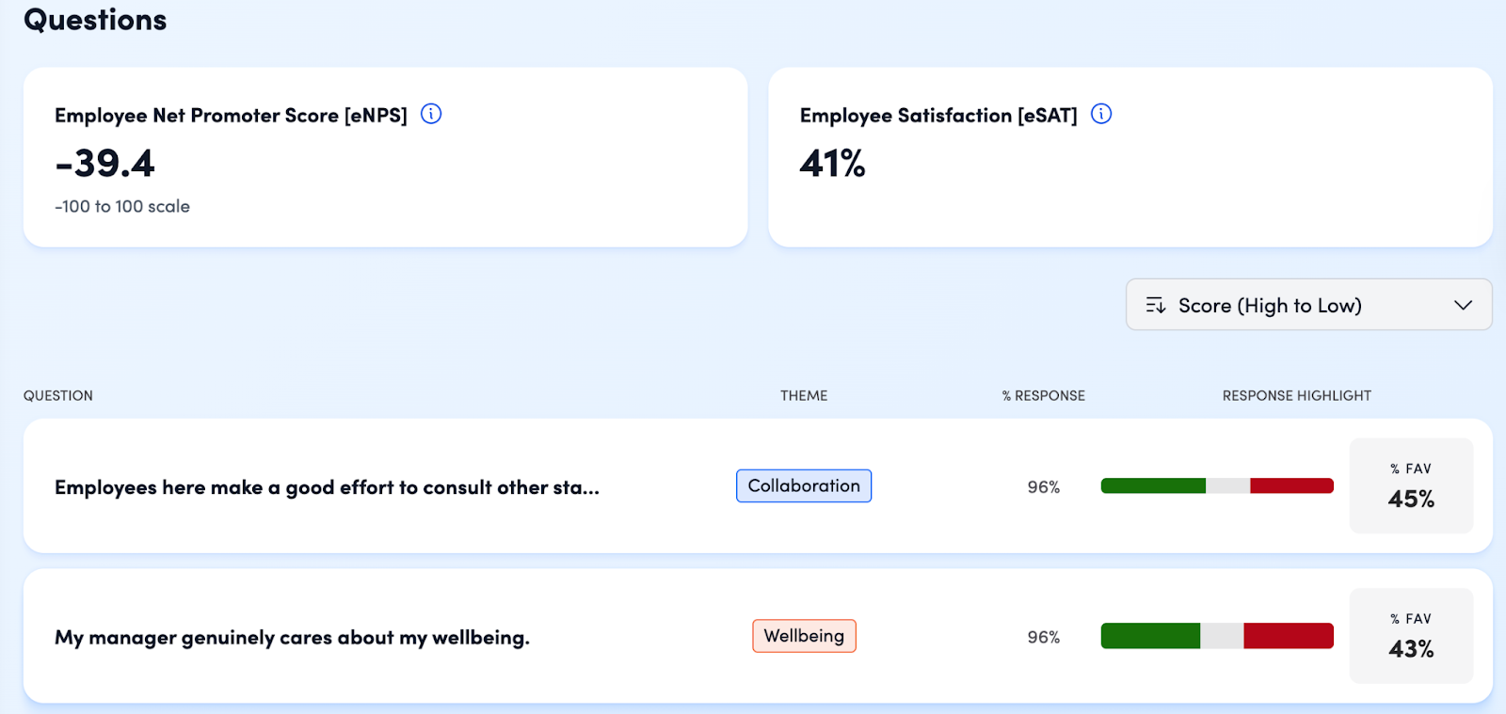Click the green segment of the Collaboration response bar
Screen dimensions: 1506x714
click(x=1152, y=485)
